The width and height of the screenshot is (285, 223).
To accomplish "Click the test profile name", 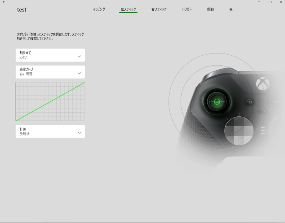I will [x=22, y=10].
